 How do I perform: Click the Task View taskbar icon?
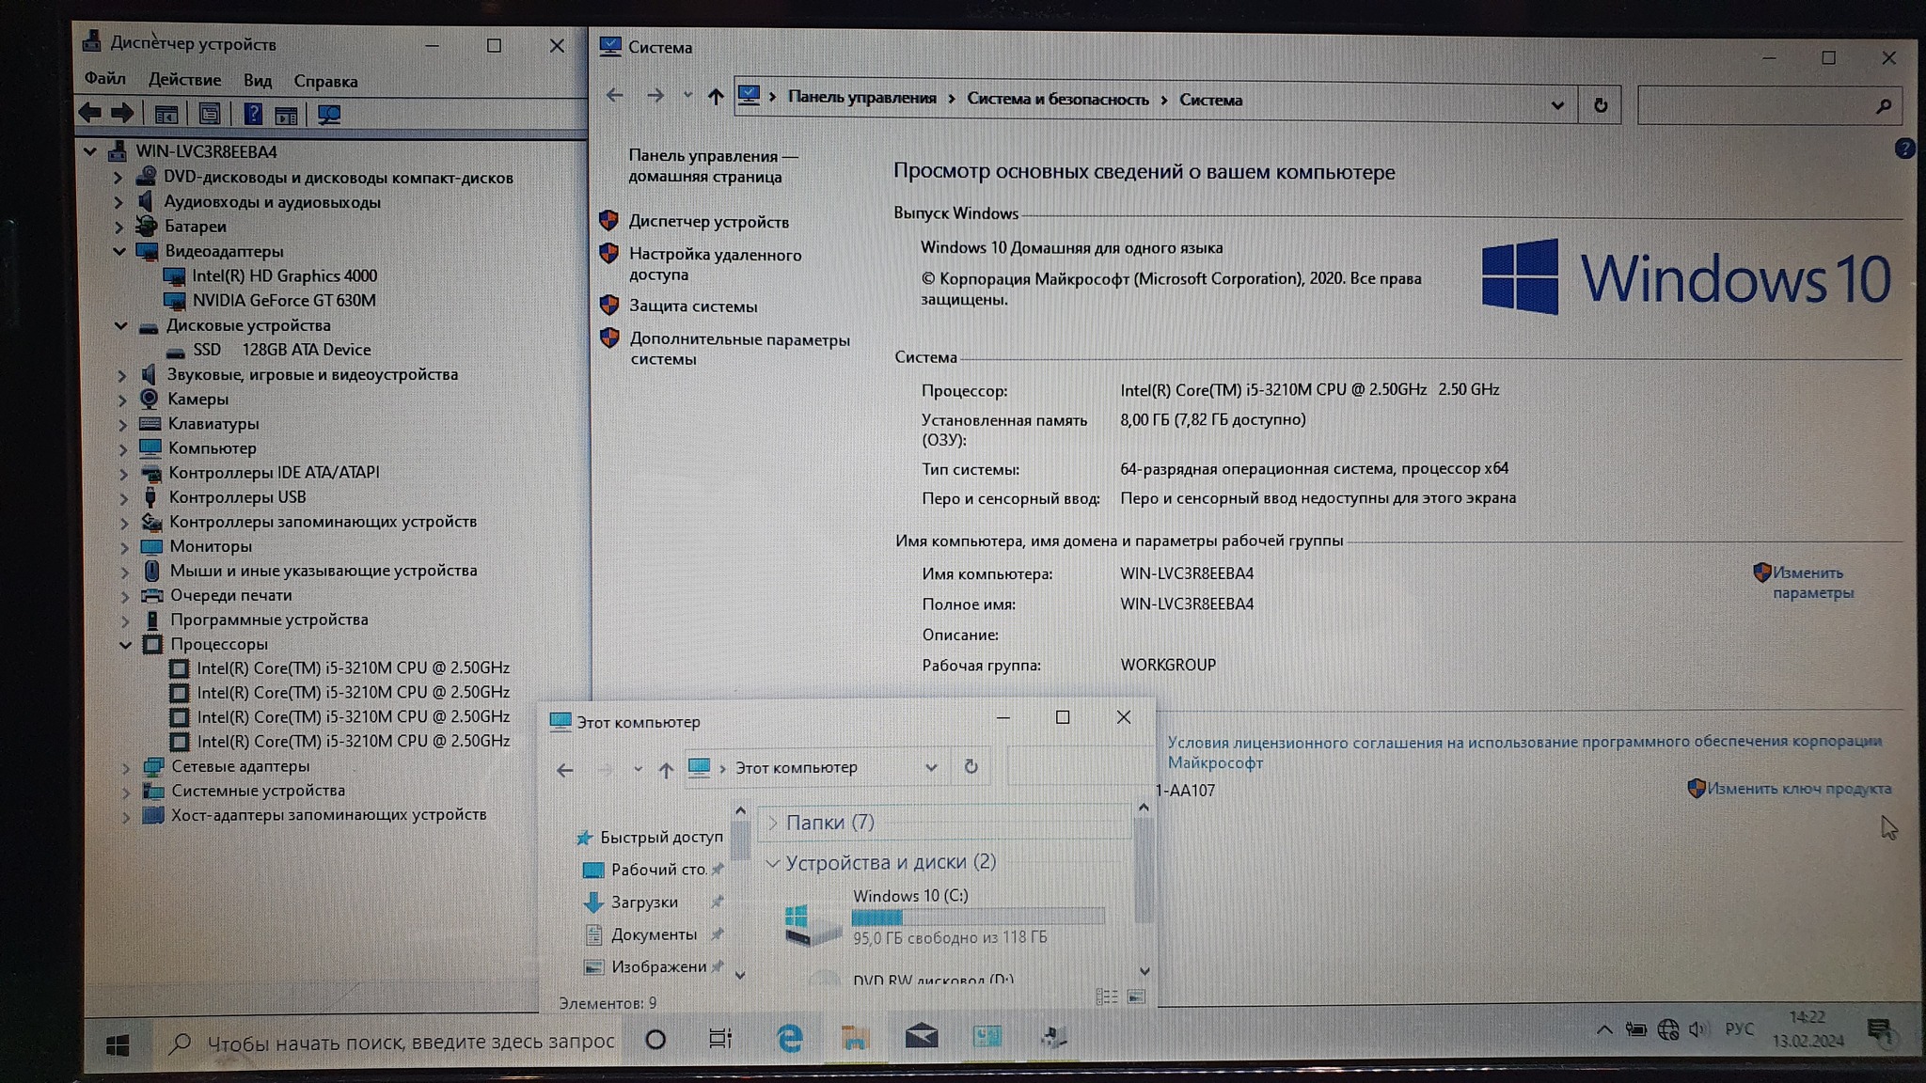[x=720, y=1039]
